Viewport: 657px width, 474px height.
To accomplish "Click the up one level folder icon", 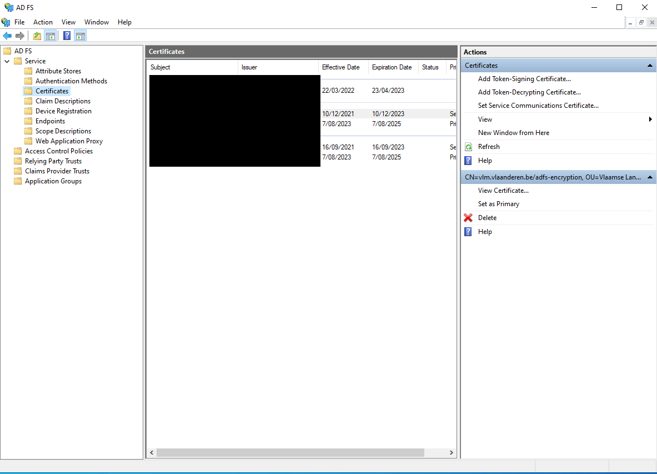I will (x=37, y=36).
